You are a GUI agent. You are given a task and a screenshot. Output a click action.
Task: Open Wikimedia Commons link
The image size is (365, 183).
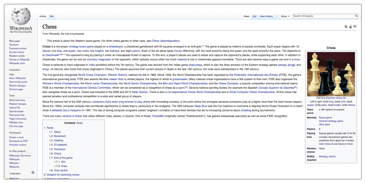point(20,156)
